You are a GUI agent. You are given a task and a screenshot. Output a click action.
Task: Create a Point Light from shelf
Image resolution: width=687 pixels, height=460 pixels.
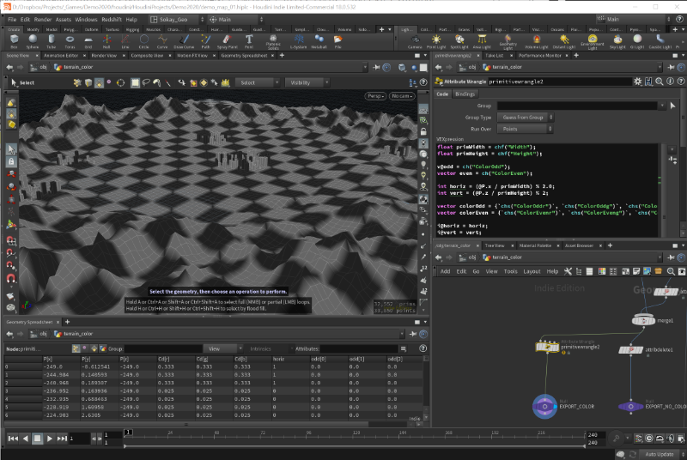click(435, 39)
